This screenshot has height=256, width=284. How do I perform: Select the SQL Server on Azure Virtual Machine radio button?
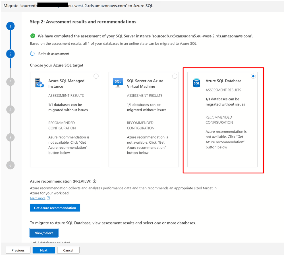[x=175, y=76]
